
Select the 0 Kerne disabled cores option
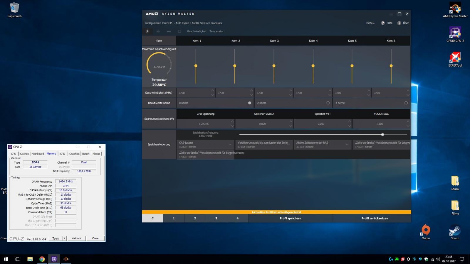250,103
